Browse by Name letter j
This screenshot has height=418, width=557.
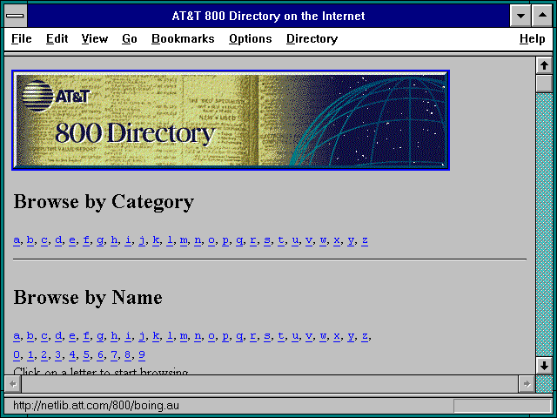click(x=142, y=336)
